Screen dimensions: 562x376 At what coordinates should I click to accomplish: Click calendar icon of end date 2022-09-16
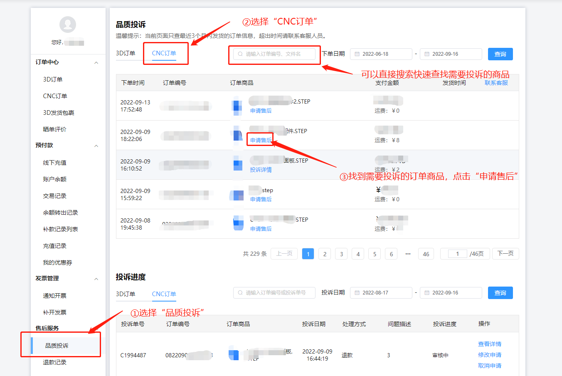coord(427,54)
